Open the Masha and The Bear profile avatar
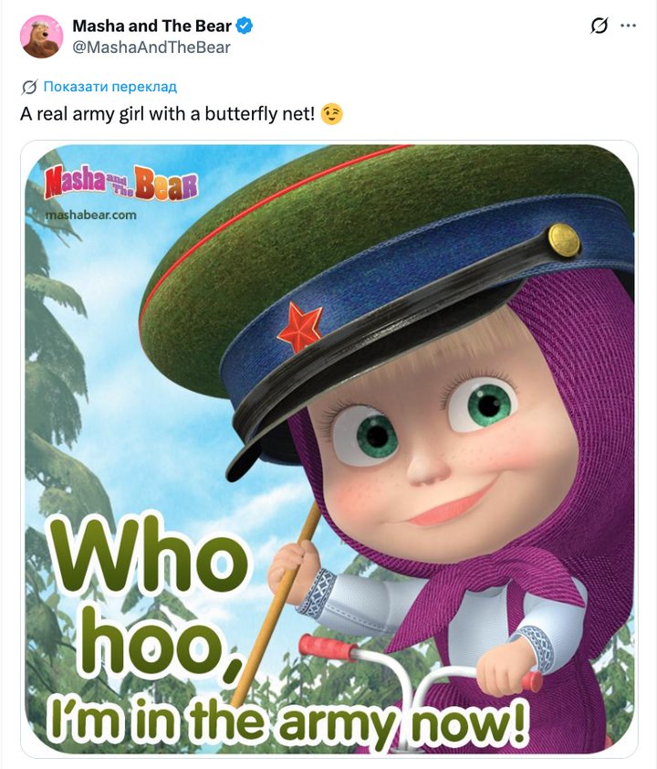 tap(41, 37)
